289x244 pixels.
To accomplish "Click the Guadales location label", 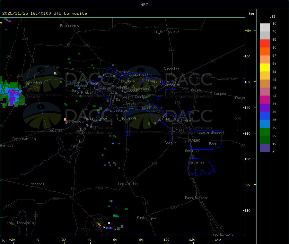I will pos(171,69).
